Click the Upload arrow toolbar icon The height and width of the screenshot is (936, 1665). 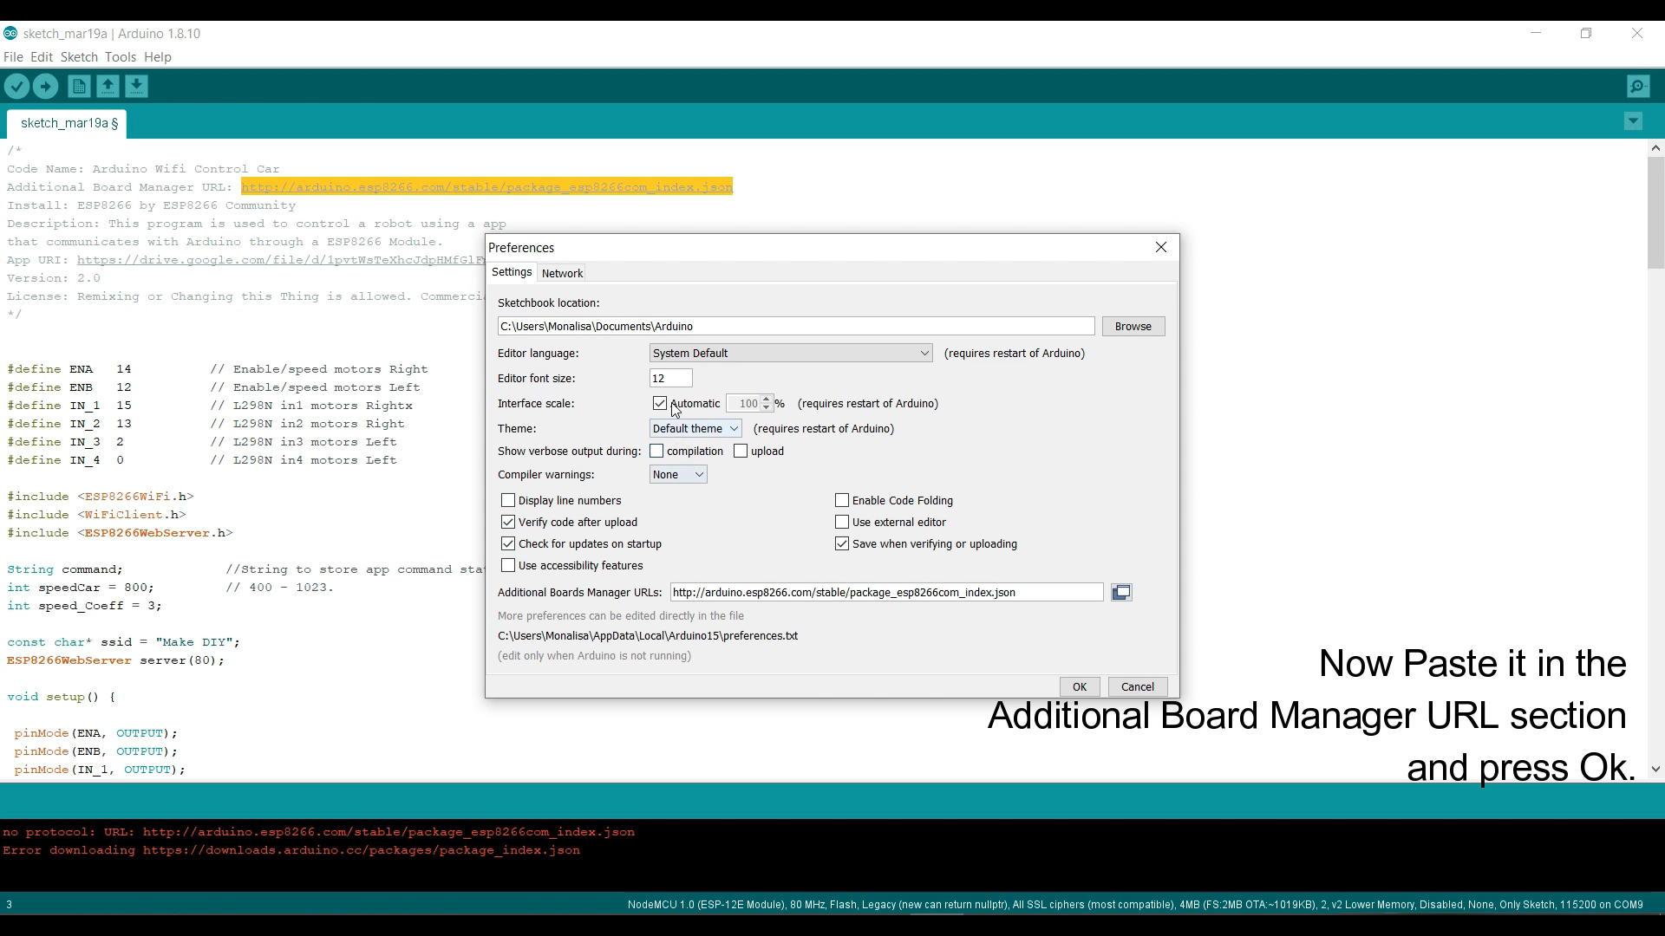coord(45,87)
